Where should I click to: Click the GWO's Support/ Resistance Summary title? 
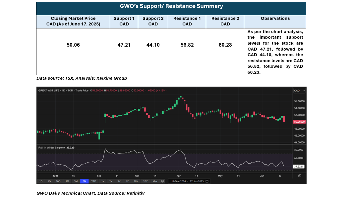171,6
